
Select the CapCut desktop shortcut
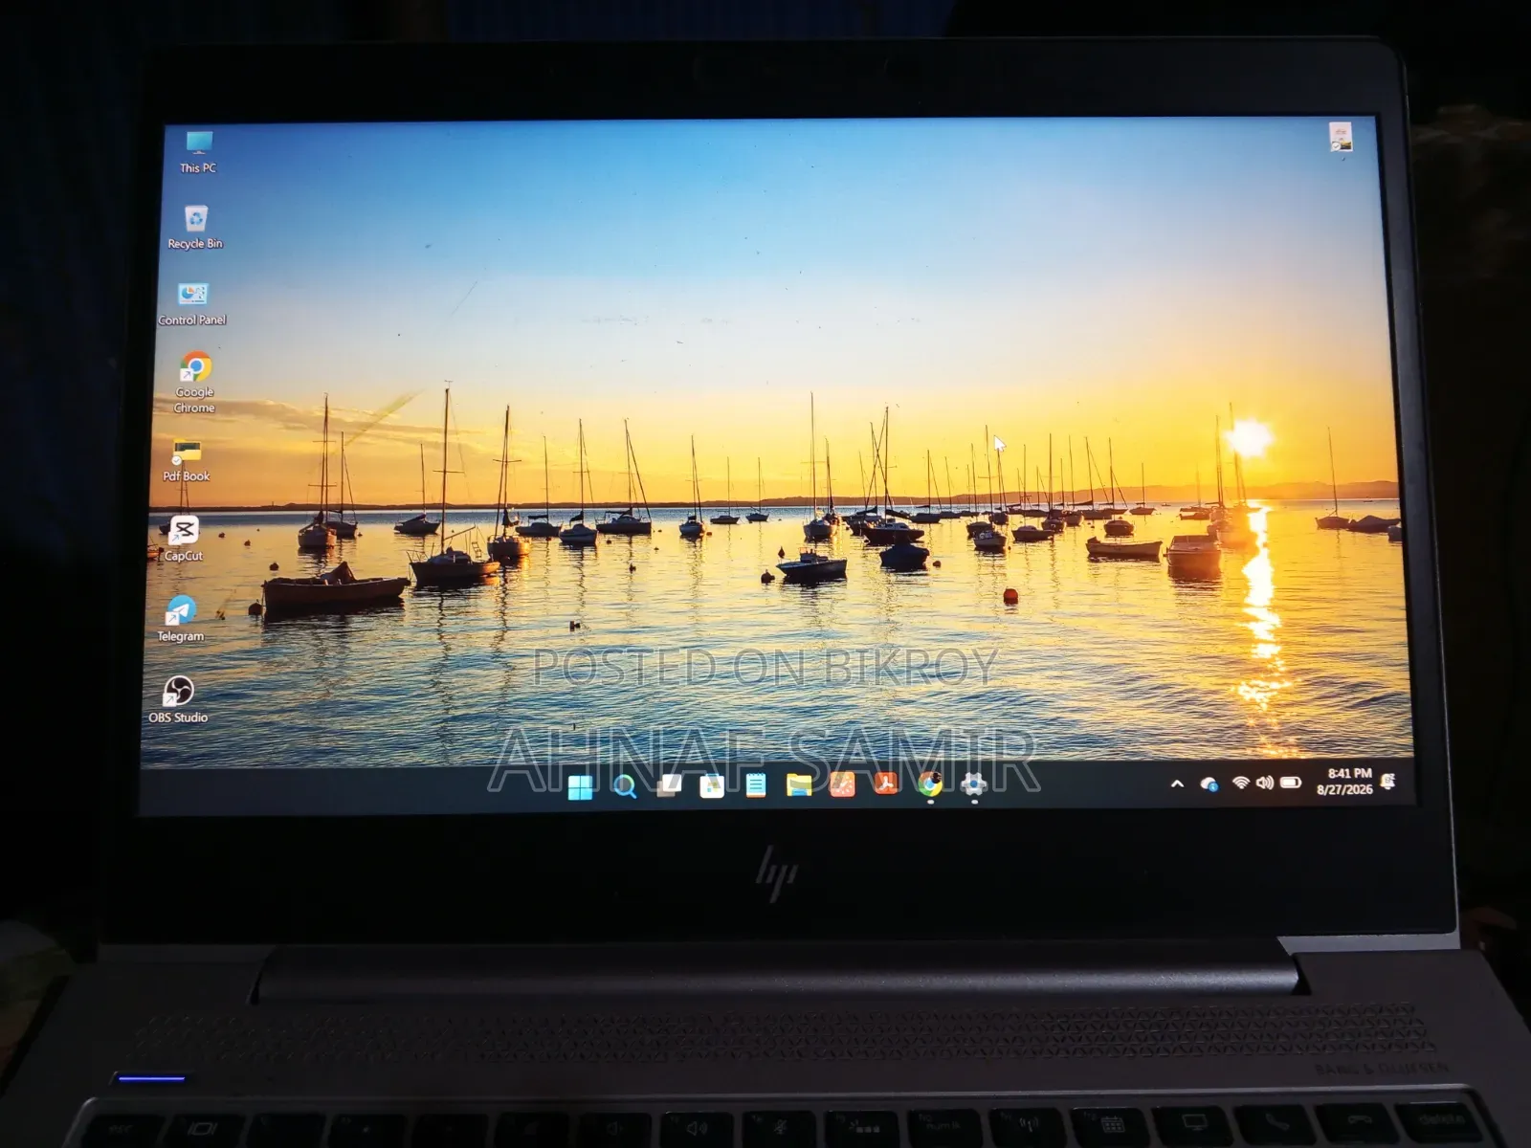184,539
